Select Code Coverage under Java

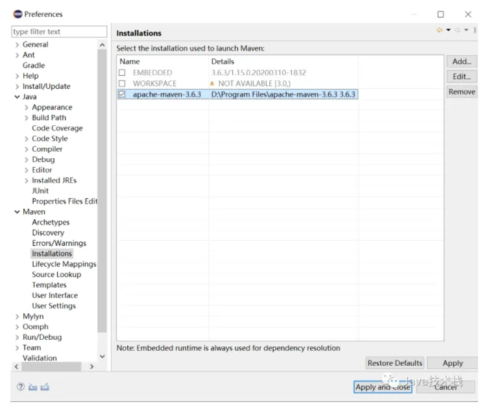point(57,128)
